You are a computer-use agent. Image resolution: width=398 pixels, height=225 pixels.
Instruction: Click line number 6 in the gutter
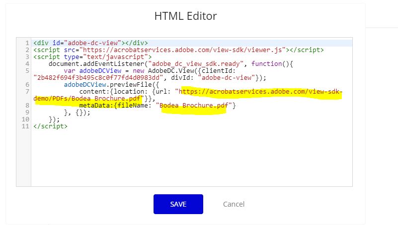click(x=27, y=85)
